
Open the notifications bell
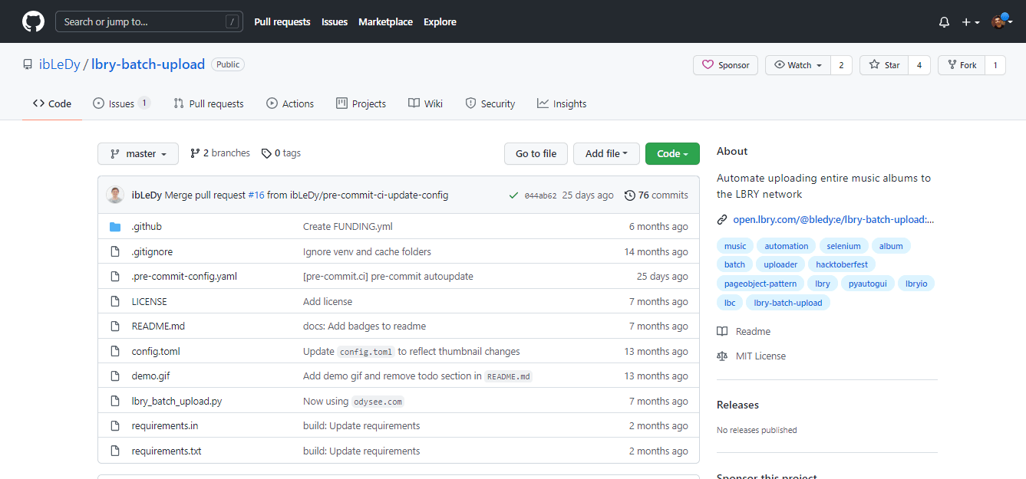tap(944, 22)
